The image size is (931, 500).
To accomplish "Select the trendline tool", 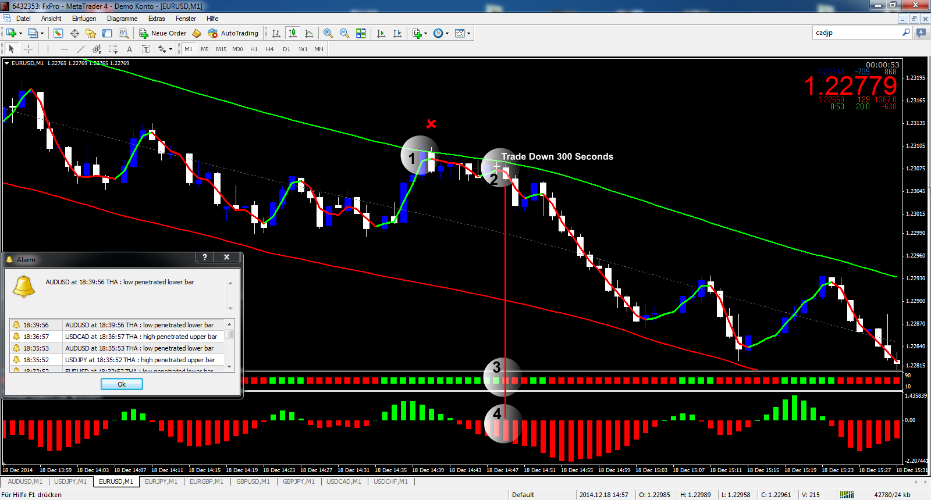I will (80, 49).
